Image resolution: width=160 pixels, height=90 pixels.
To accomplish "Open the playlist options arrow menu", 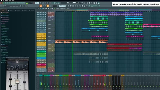I will pos(37,8).
